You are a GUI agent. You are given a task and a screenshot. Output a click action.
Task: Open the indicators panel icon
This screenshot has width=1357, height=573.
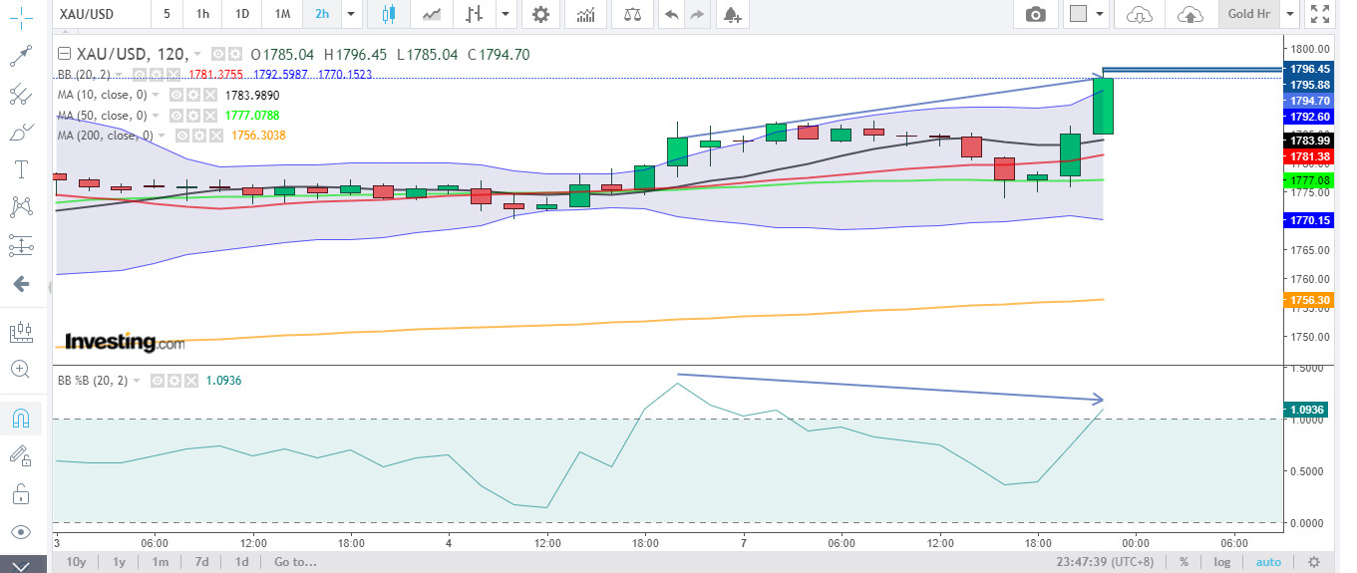(587, 14)
